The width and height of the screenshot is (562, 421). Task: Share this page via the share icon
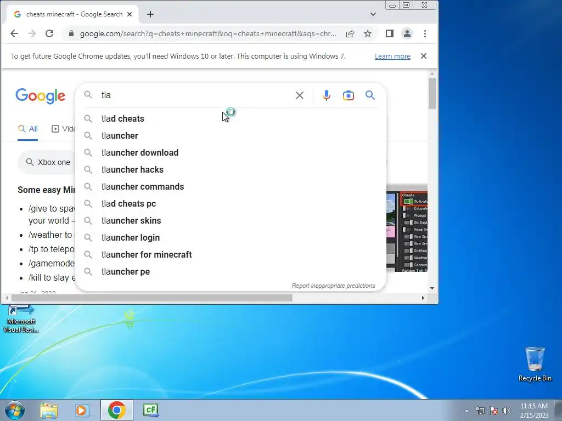(350, 33)
